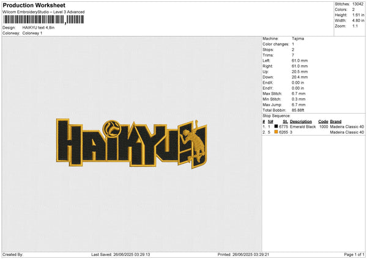
Task: Click Colors value '2' in header
Action: [354, 10]
